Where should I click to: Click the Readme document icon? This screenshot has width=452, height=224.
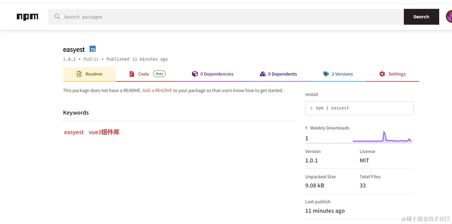79,74
